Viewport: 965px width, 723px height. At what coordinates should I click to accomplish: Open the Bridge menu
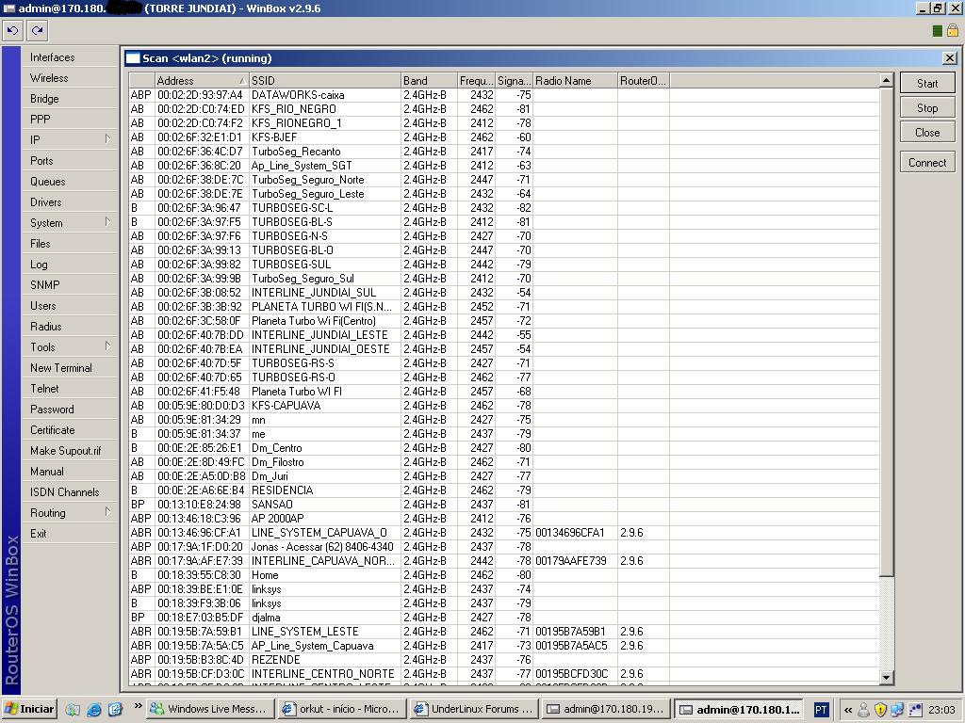click(x=69, y=98)
